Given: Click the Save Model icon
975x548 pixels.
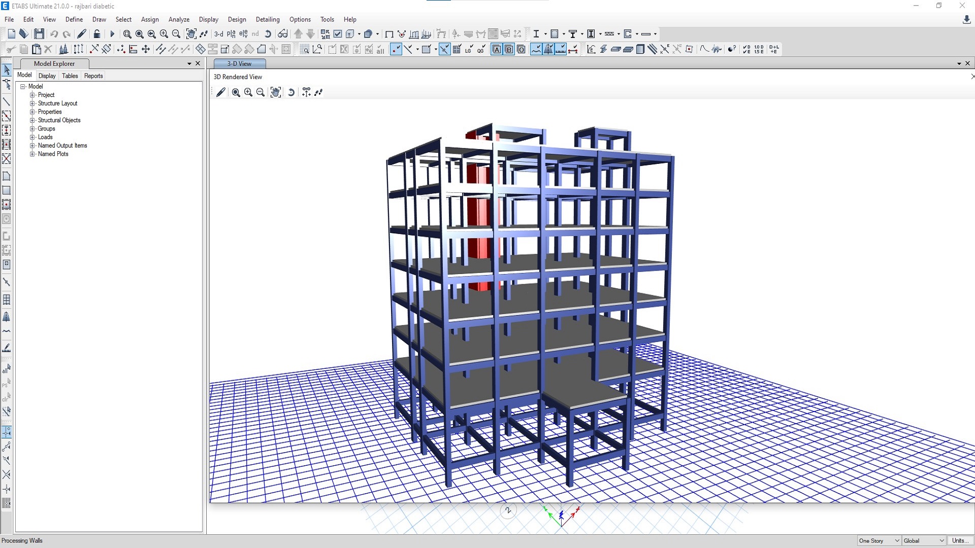Looking at the screenshot, I should tap(39, 34).
